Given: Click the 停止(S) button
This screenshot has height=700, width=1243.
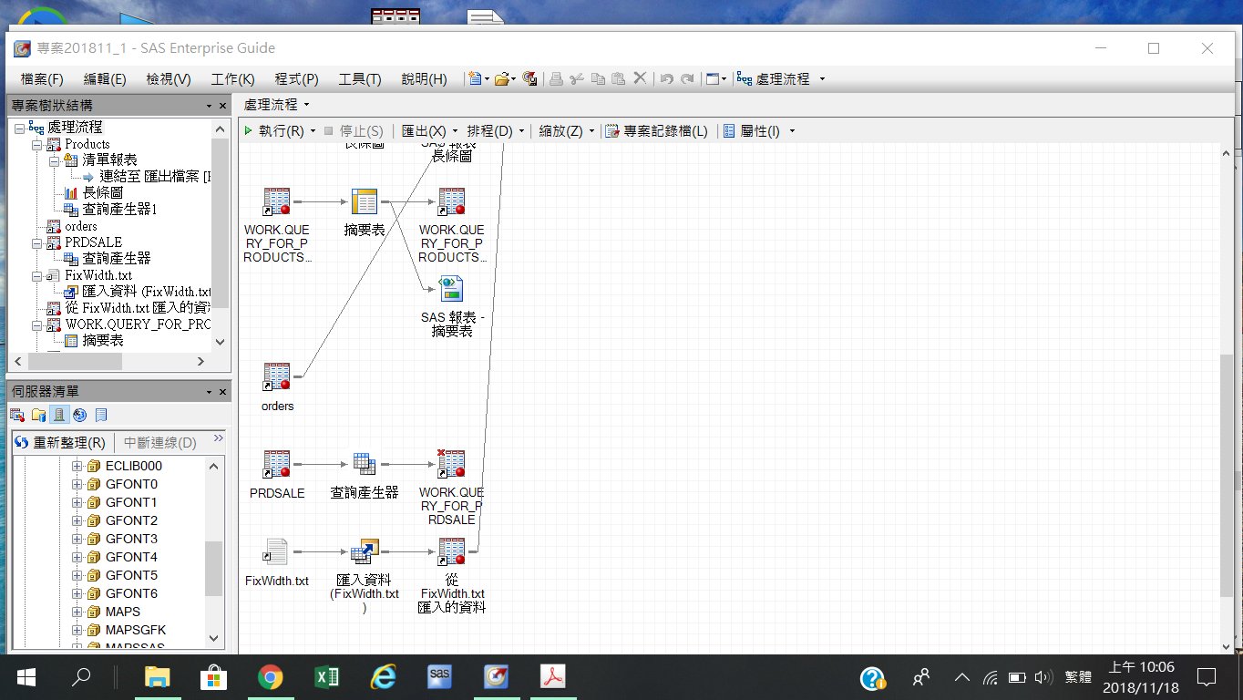Looking at the screenshot, I should pyautogui.click(x=354, y=131).
